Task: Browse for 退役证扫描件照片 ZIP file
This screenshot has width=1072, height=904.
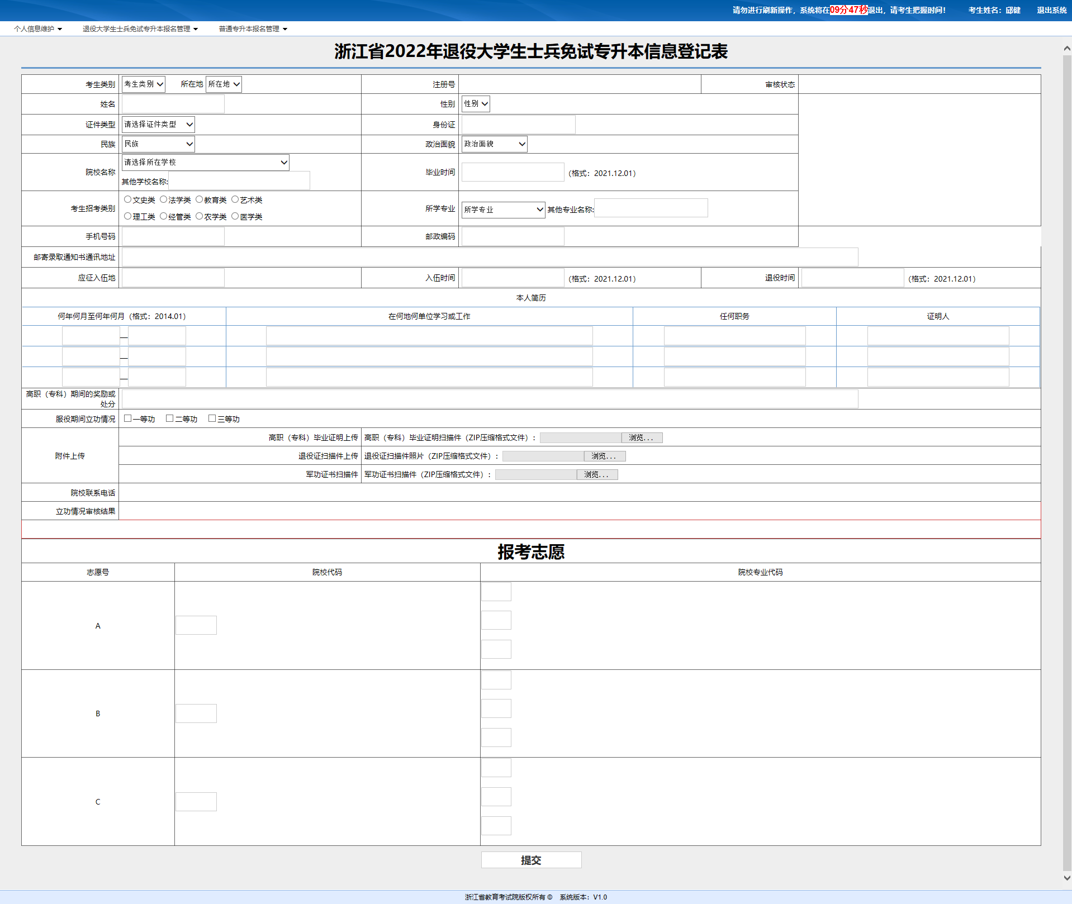Action: [604, 456]
